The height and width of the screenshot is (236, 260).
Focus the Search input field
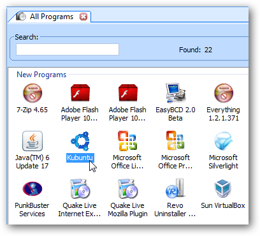pyautogui.click(x=68, y=49)
